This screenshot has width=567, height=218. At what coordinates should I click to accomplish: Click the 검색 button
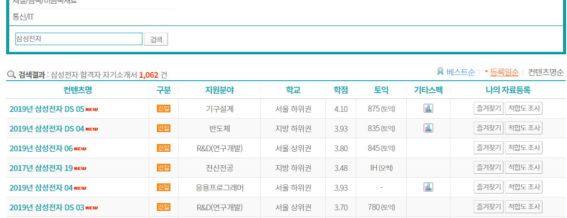(156, 39)
